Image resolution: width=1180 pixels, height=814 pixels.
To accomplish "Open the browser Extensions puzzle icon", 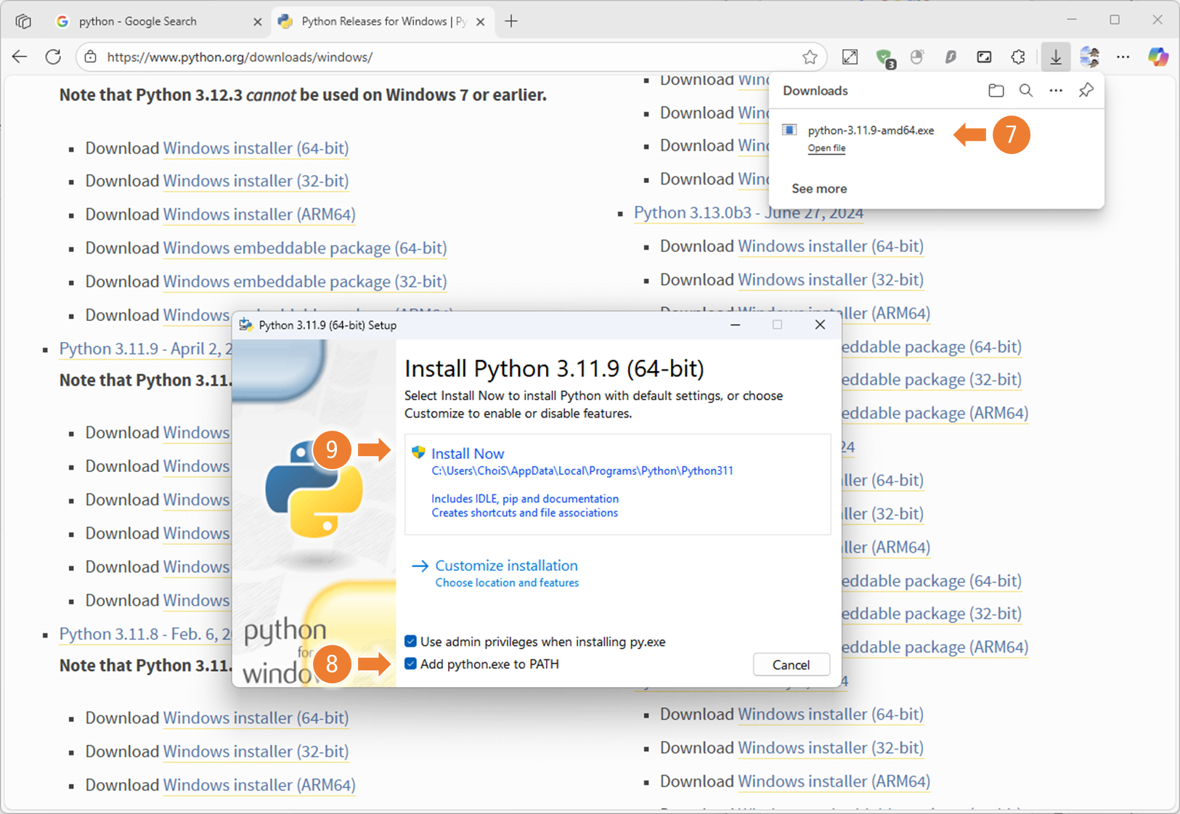I will [x=1018, y=57].
